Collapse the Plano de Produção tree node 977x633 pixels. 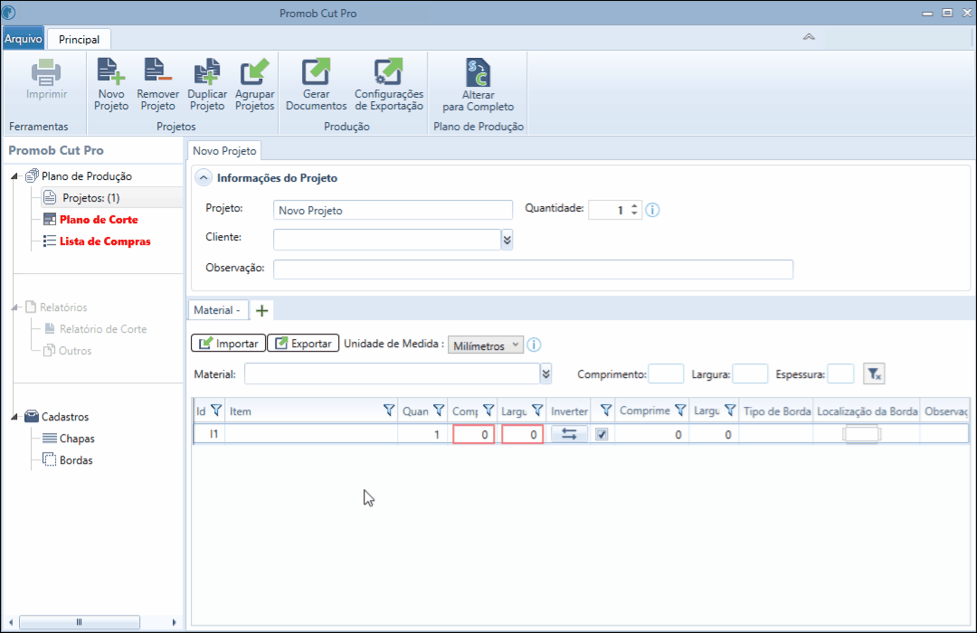click(x=14, y=176)
